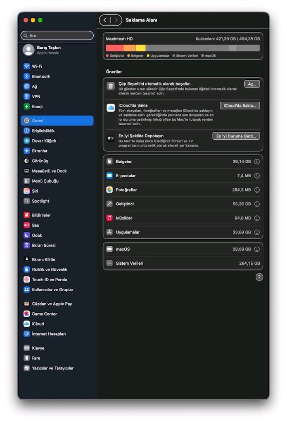287x423 pixels.
Task: Go forward with the right chevron
Action: pyautogui.click(x=116, y=20)
